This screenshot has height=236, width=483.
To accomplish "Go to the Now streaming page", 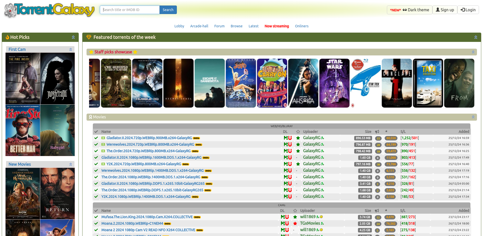I will click(x=276, y=26).
